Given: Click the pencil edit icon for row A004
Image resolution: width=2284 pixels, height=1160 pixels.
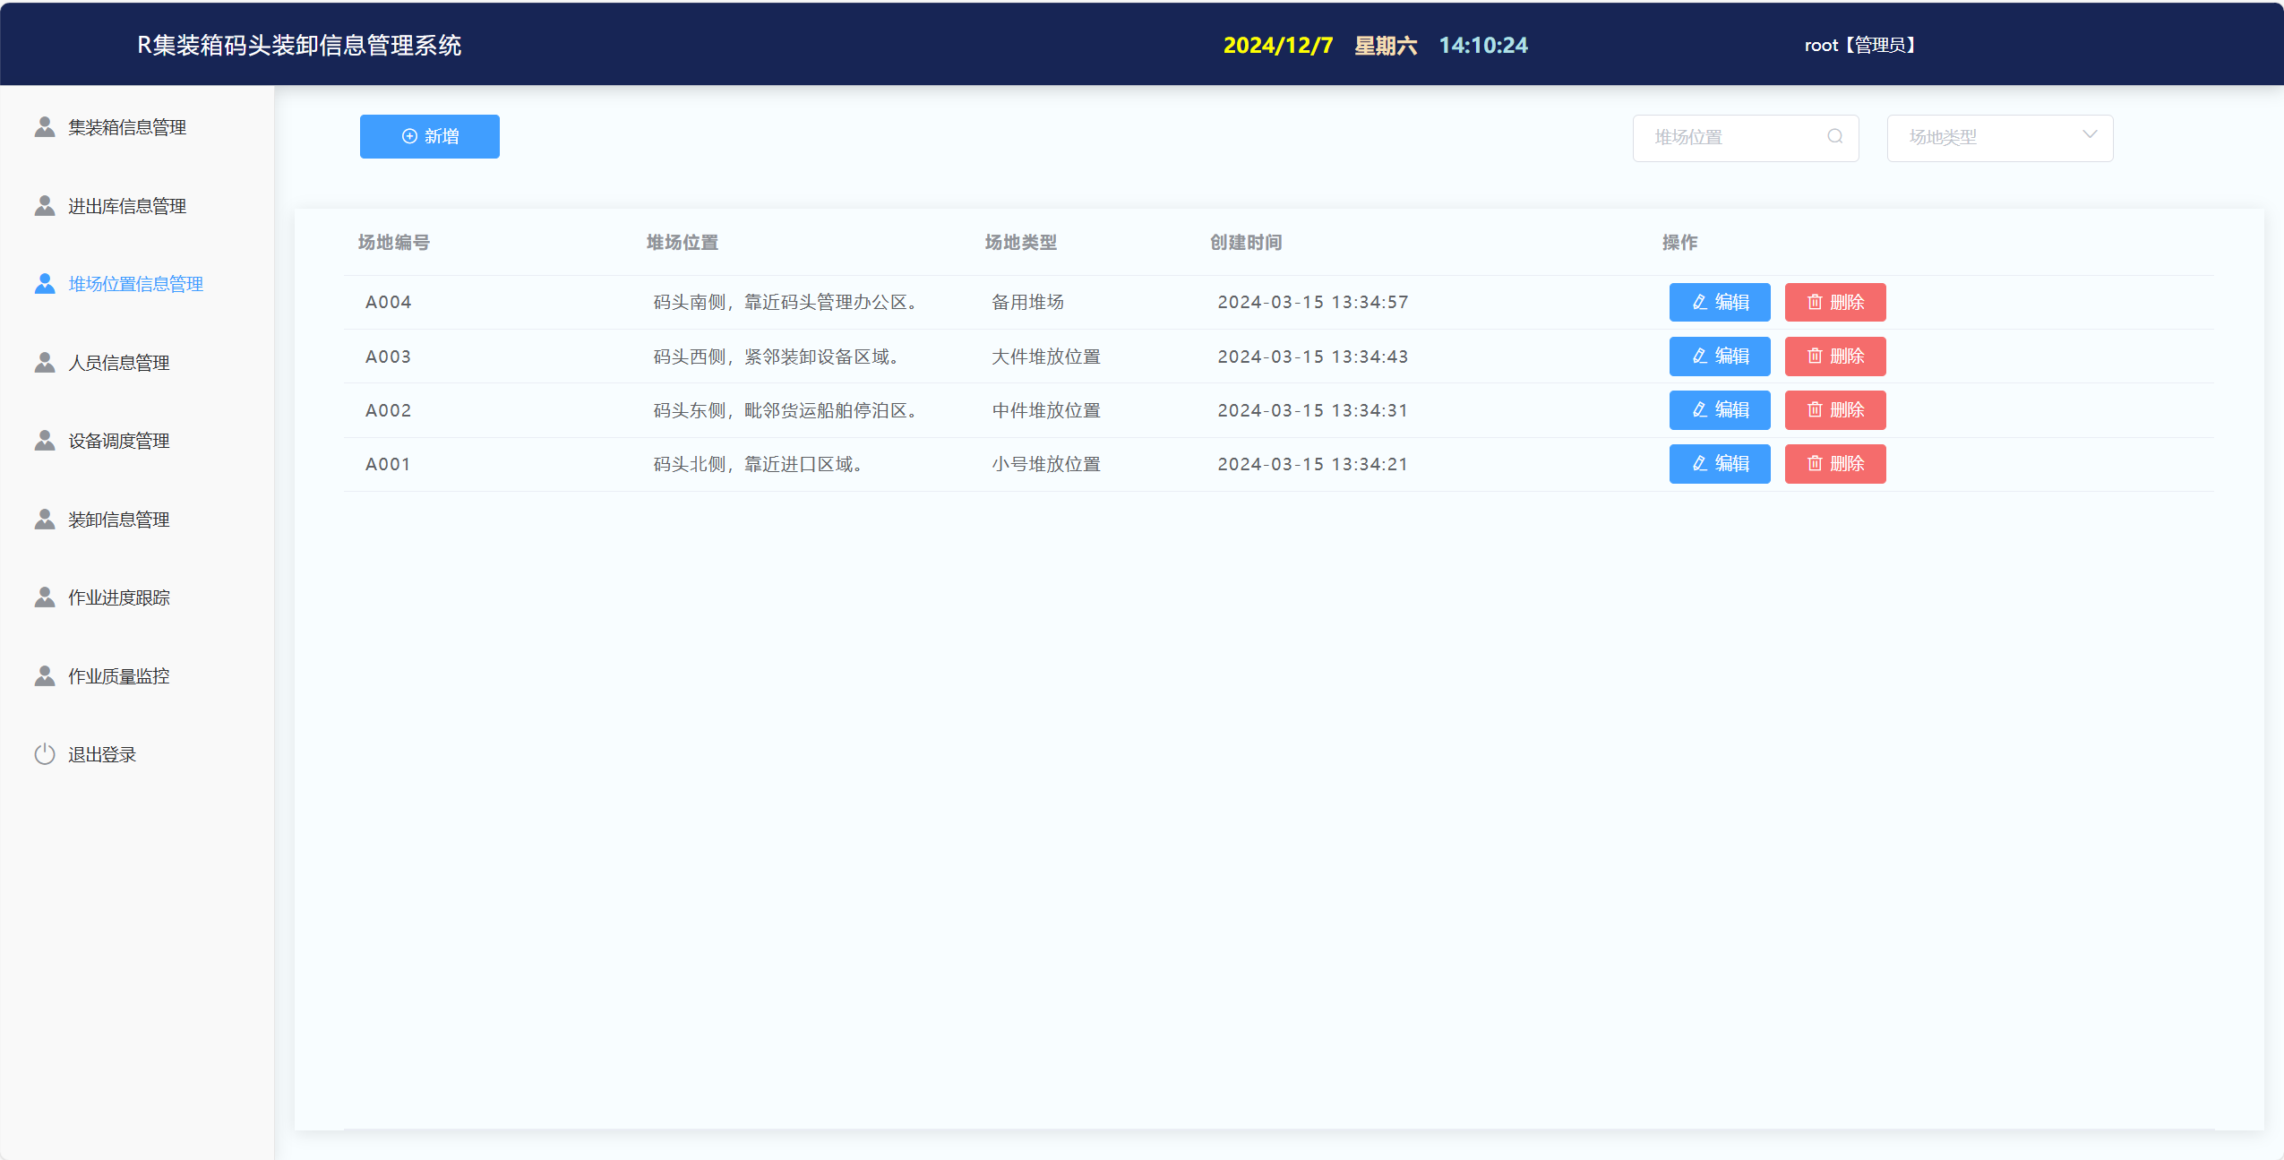Looking at the screenshot, I should [x=1699, y=303].
